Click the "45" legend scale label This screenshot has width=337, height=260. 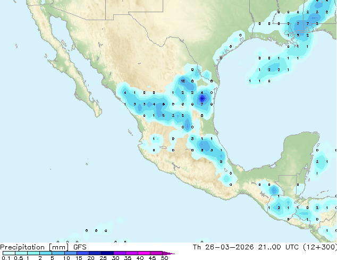point(153,258)
